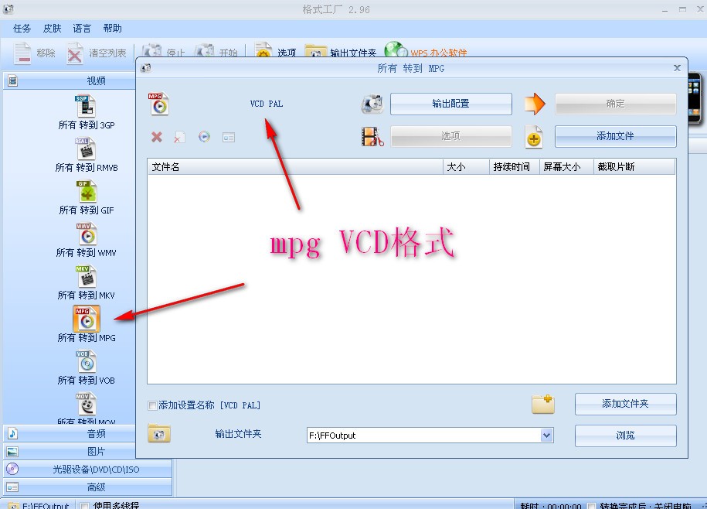Image resolution: width=707 pixels, height=509 pixels.
Task: Click the 移除 remove toolbar icon
Action: (22, 53)
